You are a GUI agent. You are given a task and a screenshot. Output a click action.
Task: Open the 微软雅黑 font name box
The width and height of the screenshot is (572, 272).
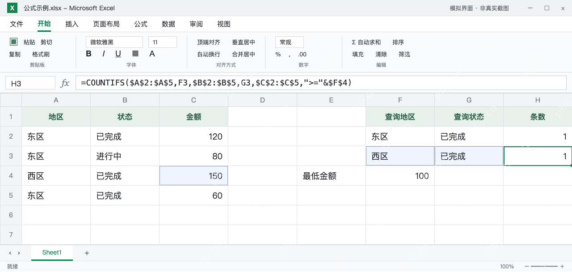pyautogui.click(x=114, y=42)
